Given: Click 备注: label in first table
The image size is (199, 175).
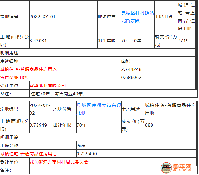Looking at the screenshot, I should (x=6, y=94).
